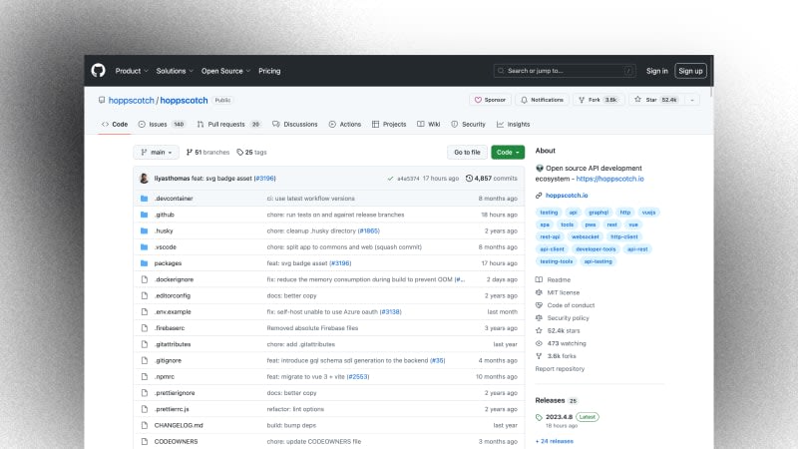Open the .github folder
The width and height of the screenshot is (798, 449).
coord(165,215)
